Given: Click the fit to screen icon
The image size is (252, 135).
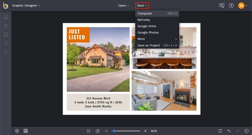Looking at the screenshot, I should point(88,131).
